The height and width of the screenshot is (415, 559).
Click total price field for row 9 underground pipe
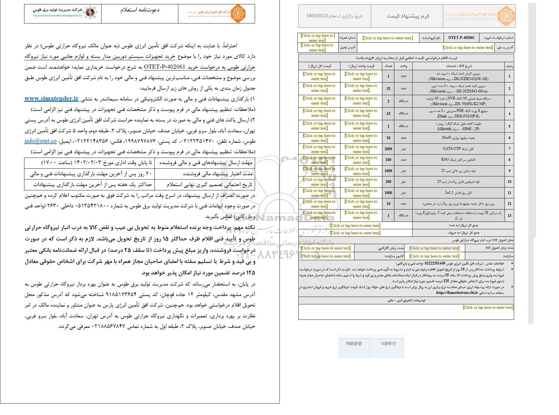tap(319, 171)
